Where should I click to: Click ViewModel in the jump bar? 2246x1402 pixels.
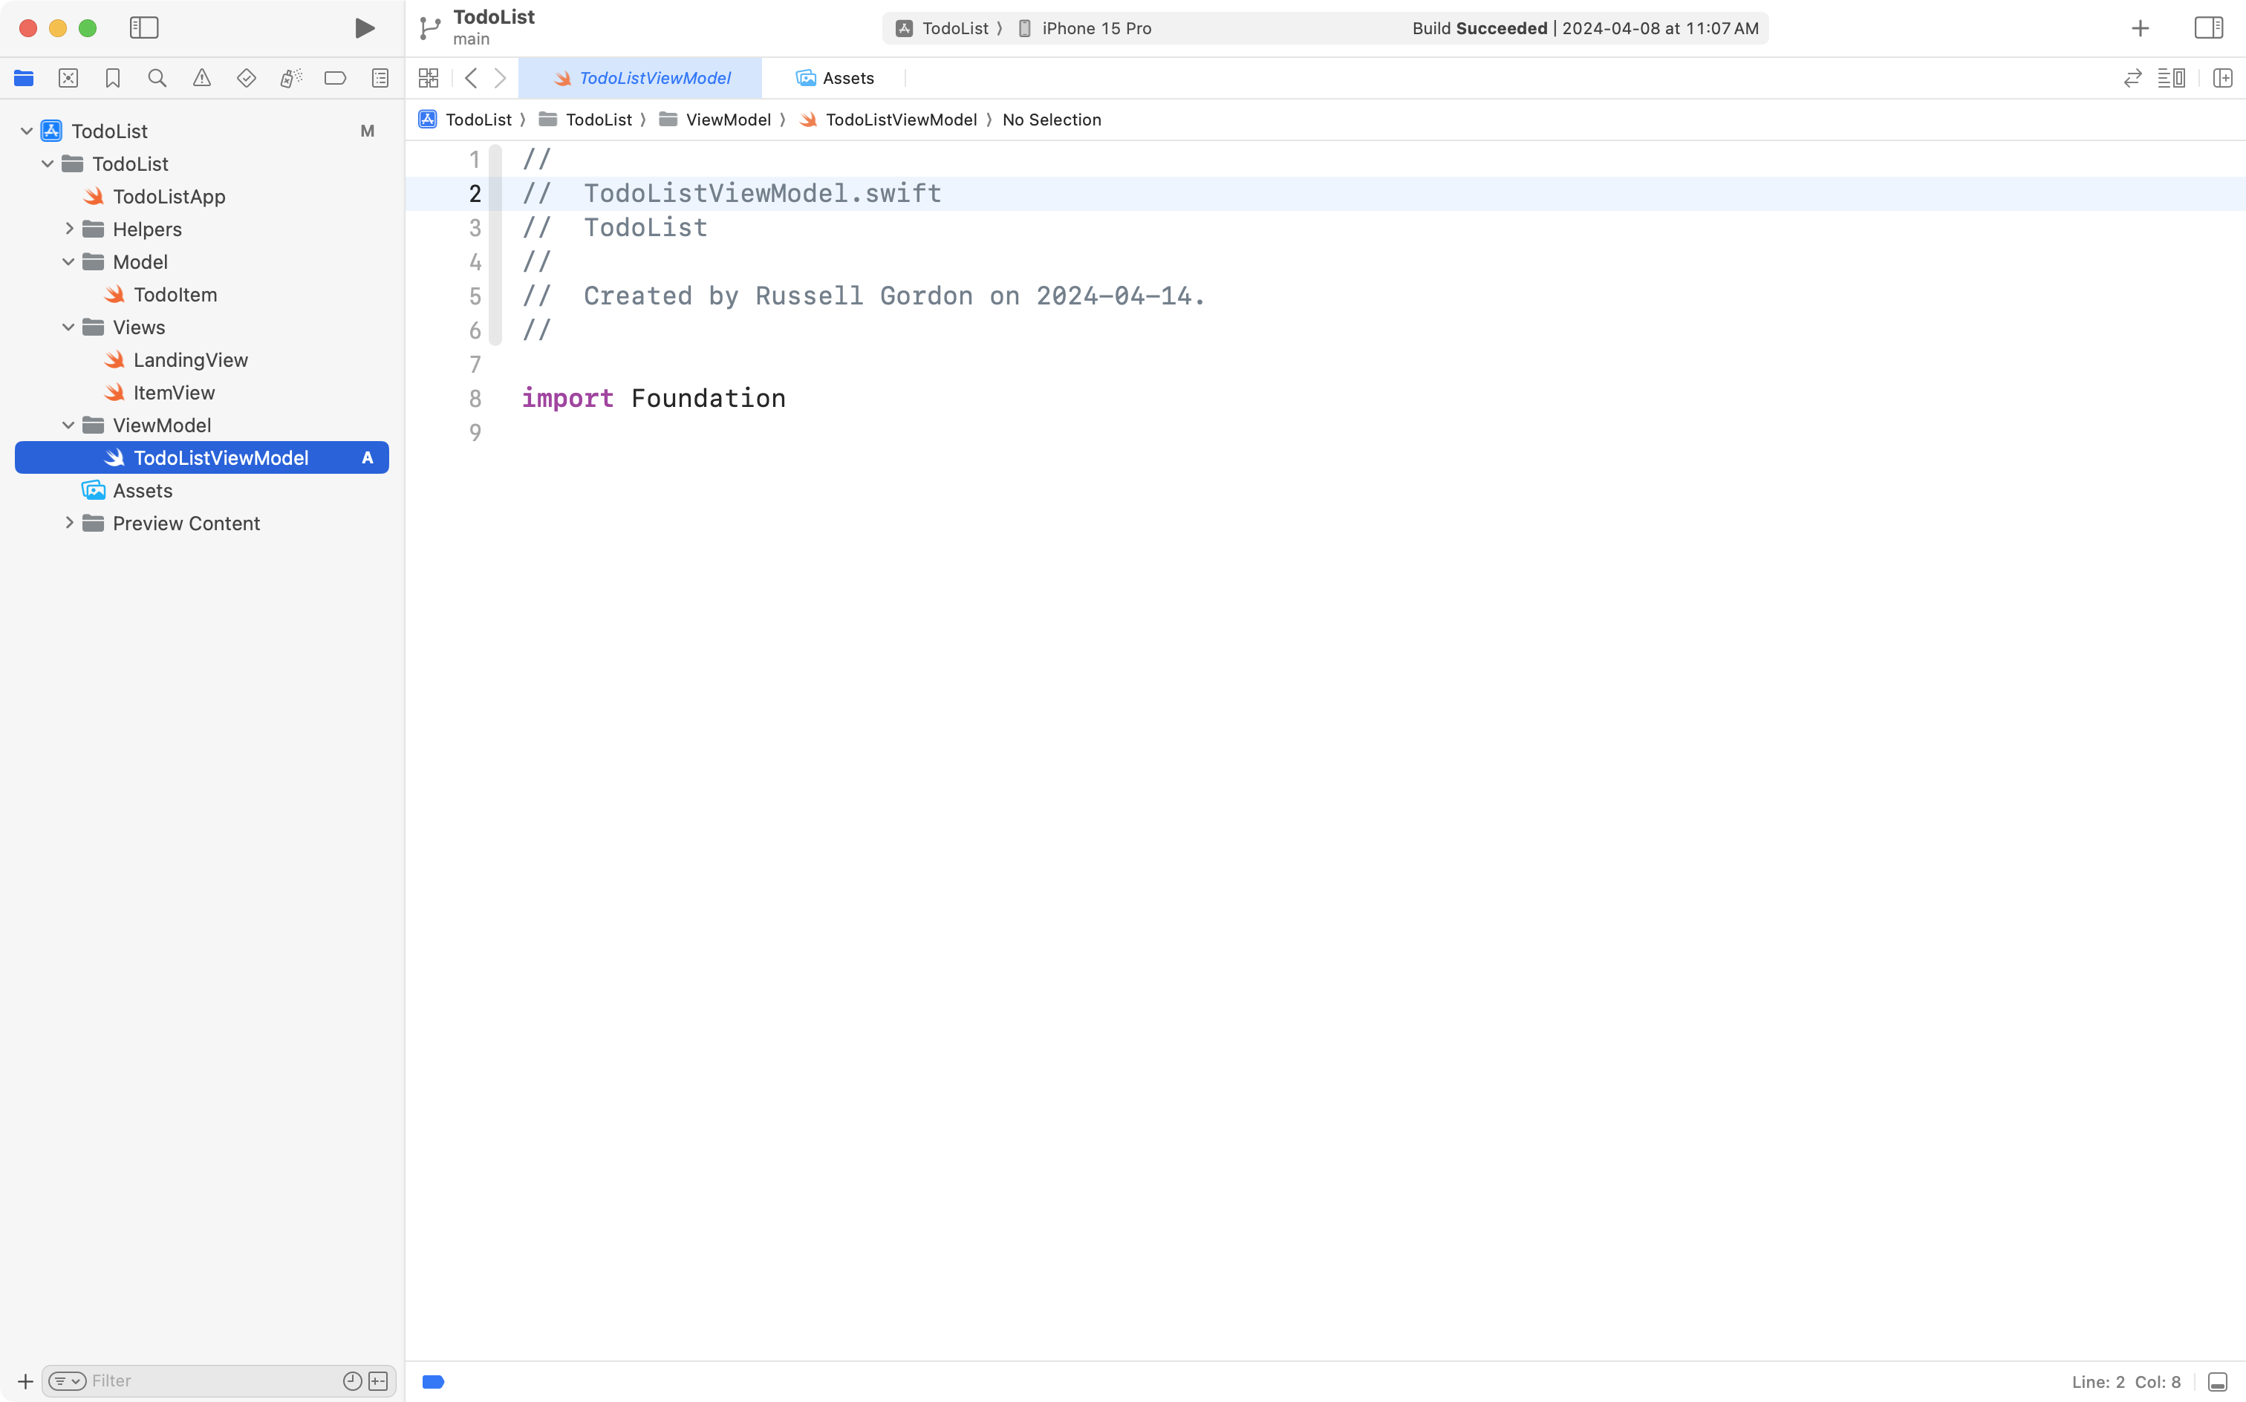tap(729, 120)
